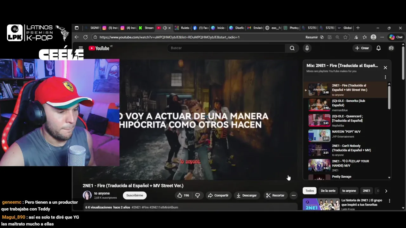Switch to the Ruleta tab
The height and width of the screenshot is (228, 406).
182,28
